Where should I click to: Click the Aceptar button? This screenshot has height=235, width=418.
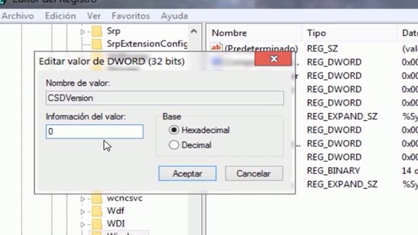point(187,174)
